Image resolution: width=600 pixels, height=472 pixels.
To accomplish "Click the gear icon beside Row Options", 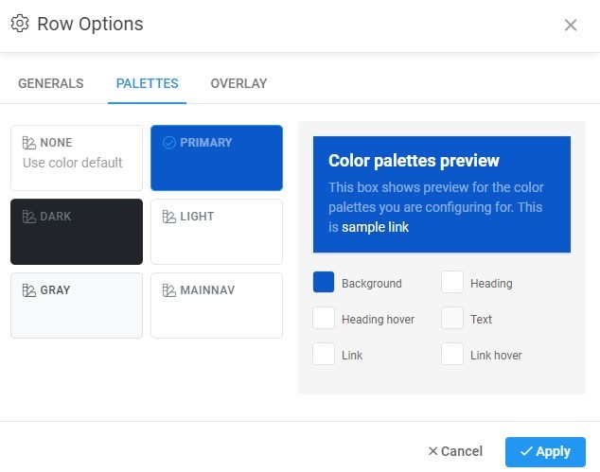I will tap(20, 24).
